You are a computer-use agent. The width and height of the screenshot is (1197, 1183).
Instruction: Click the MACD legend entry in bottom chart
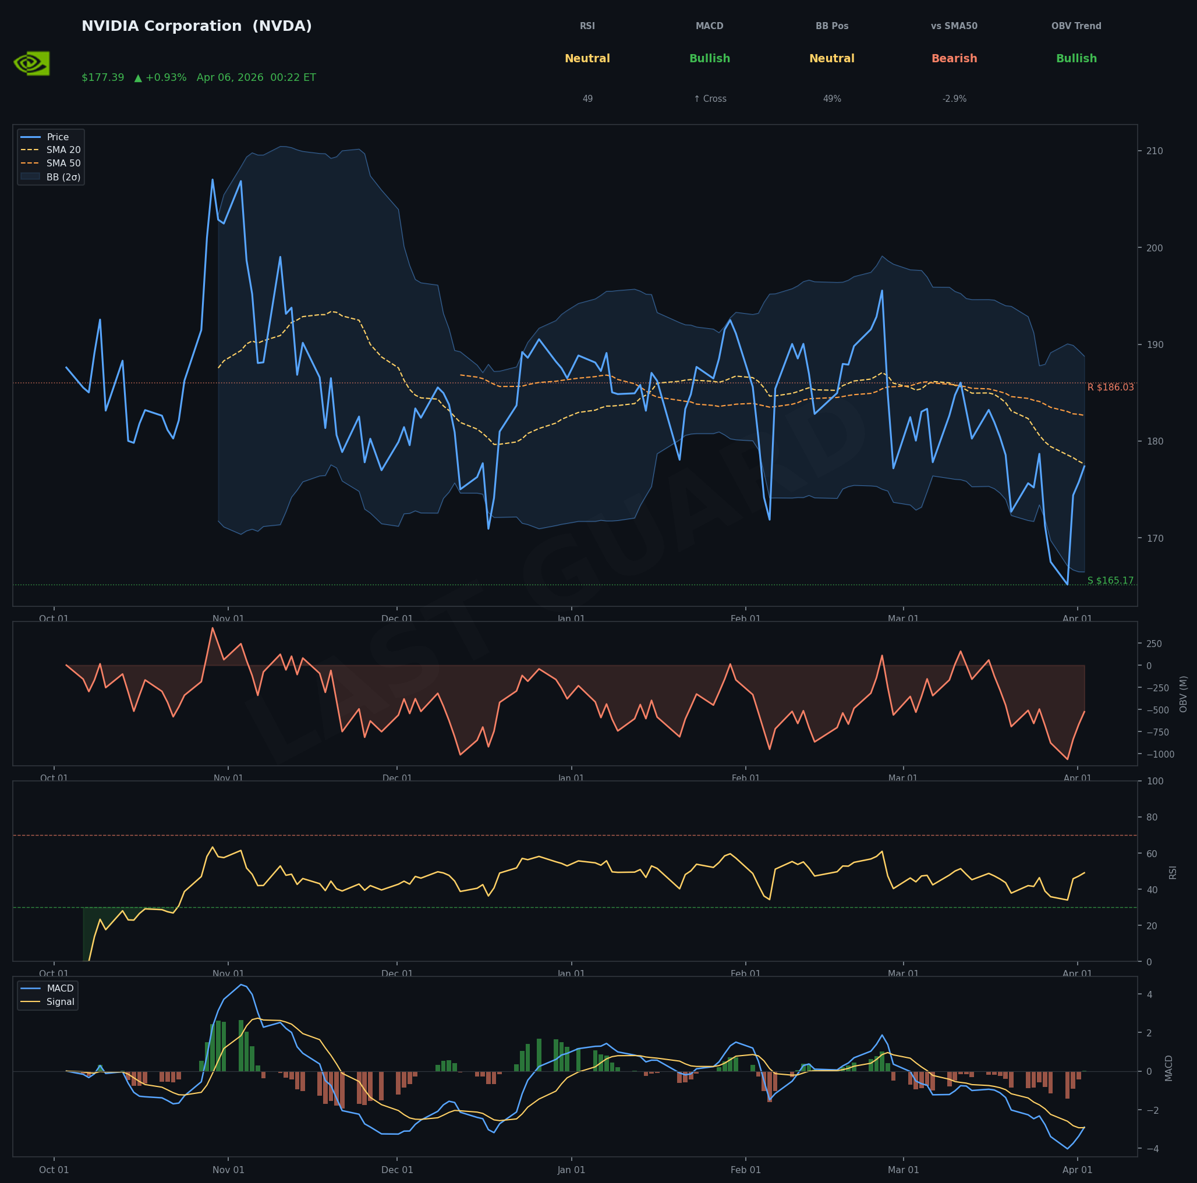tap(60, 989)
